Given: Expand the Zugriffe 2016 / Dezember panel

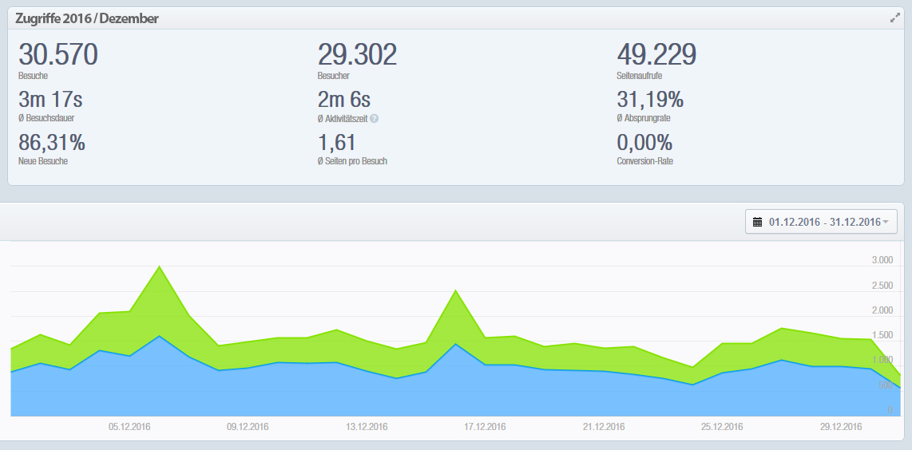Looking at the screenshot, I should [894, 18].
